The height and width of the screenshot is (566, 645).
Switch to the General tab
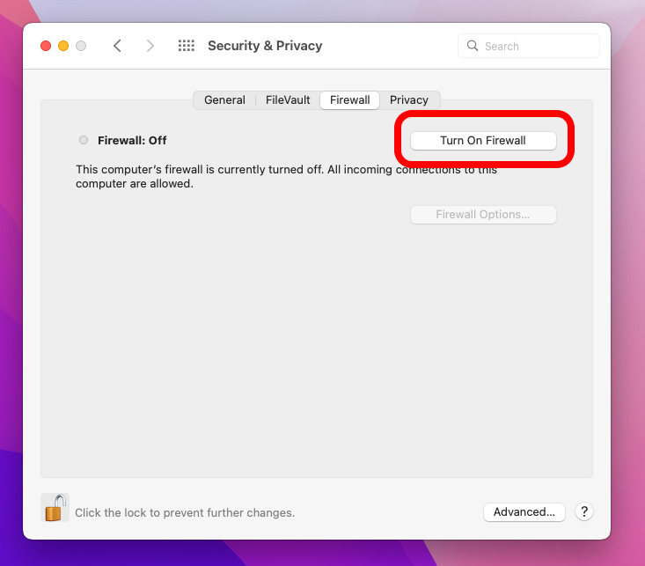click(x=224, y=100)
